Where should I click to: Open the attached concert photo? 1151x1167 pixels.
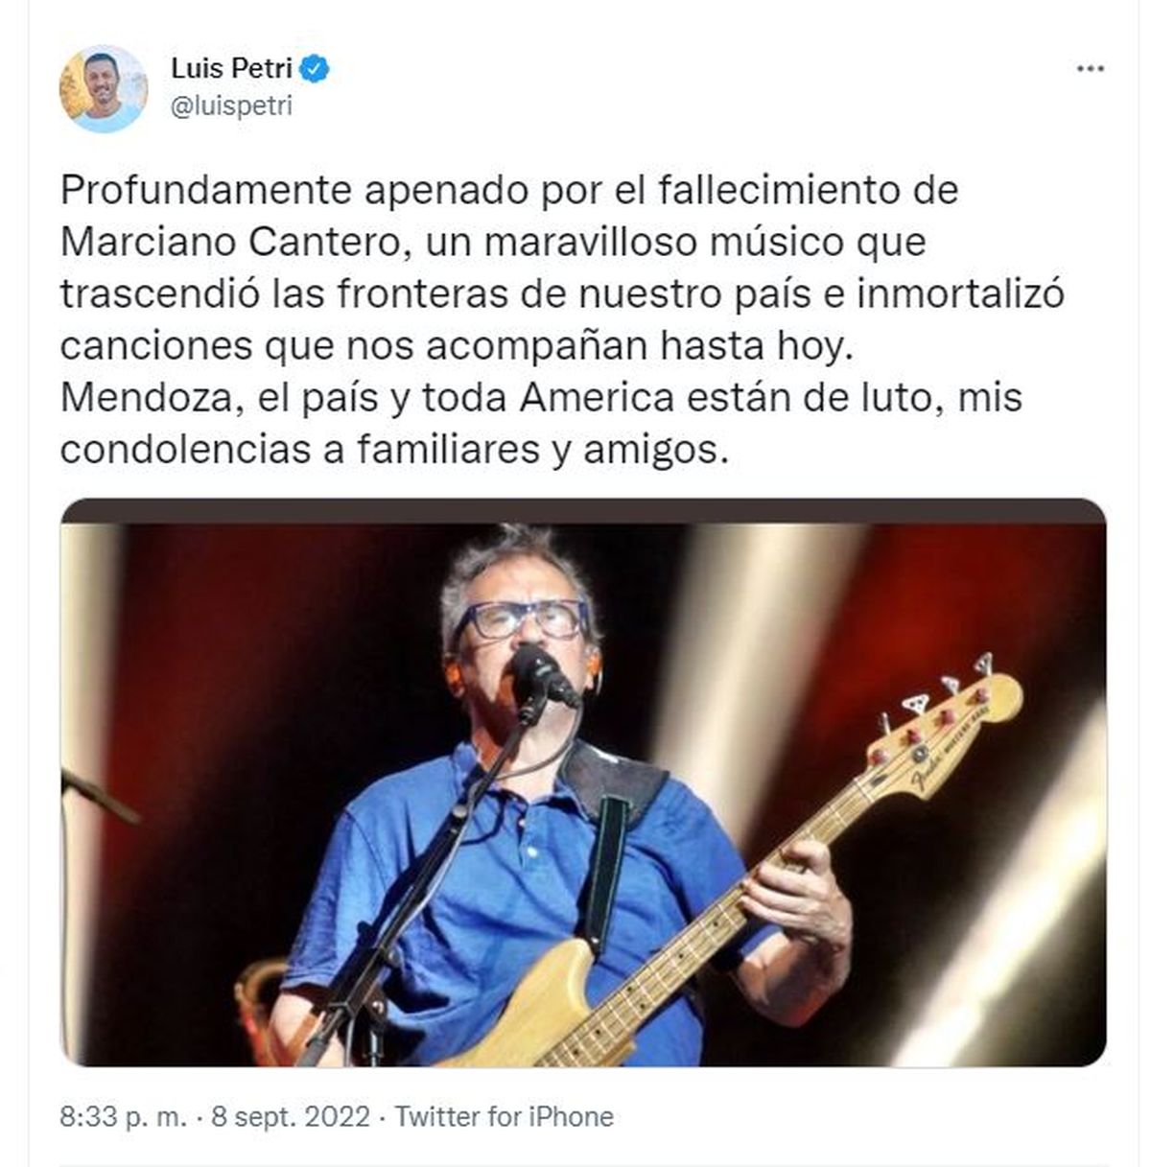pyautogui.click(x=583, y=782)
